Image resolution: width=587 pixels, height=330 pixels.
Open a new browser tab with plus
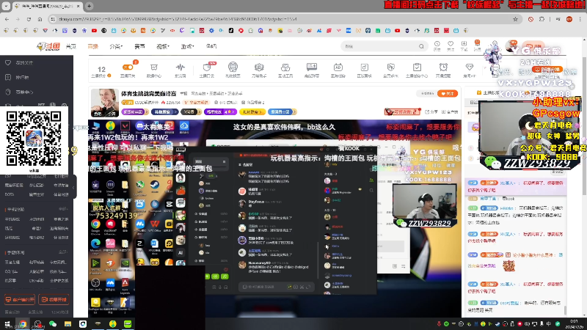coord(89,6)
